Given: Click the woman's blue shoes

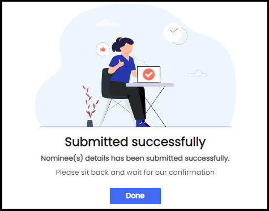Looking at the screenshot, I should pyautogui.click(x=143, y=123).
